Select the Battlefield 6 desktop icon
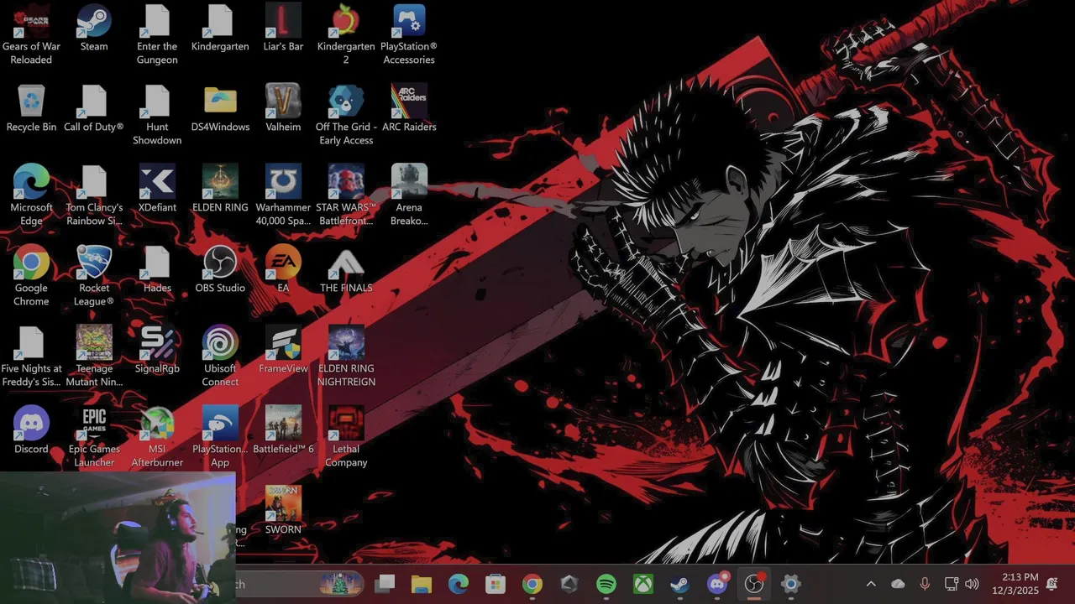Screen dimensions: 1075x604 [283, 431]
